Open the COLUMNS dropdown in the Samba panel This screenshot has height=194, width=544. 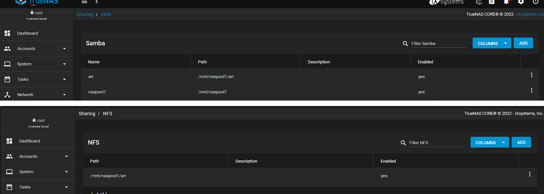tap(492, 43)
